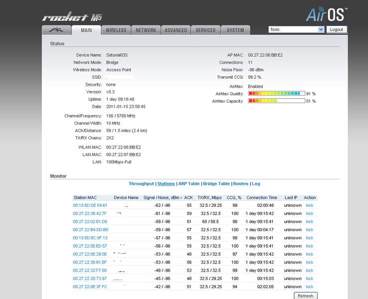368x299 pixels.
Task: Kick station 00:27:22:0E:3F:FC
Action: pos(309,287)
